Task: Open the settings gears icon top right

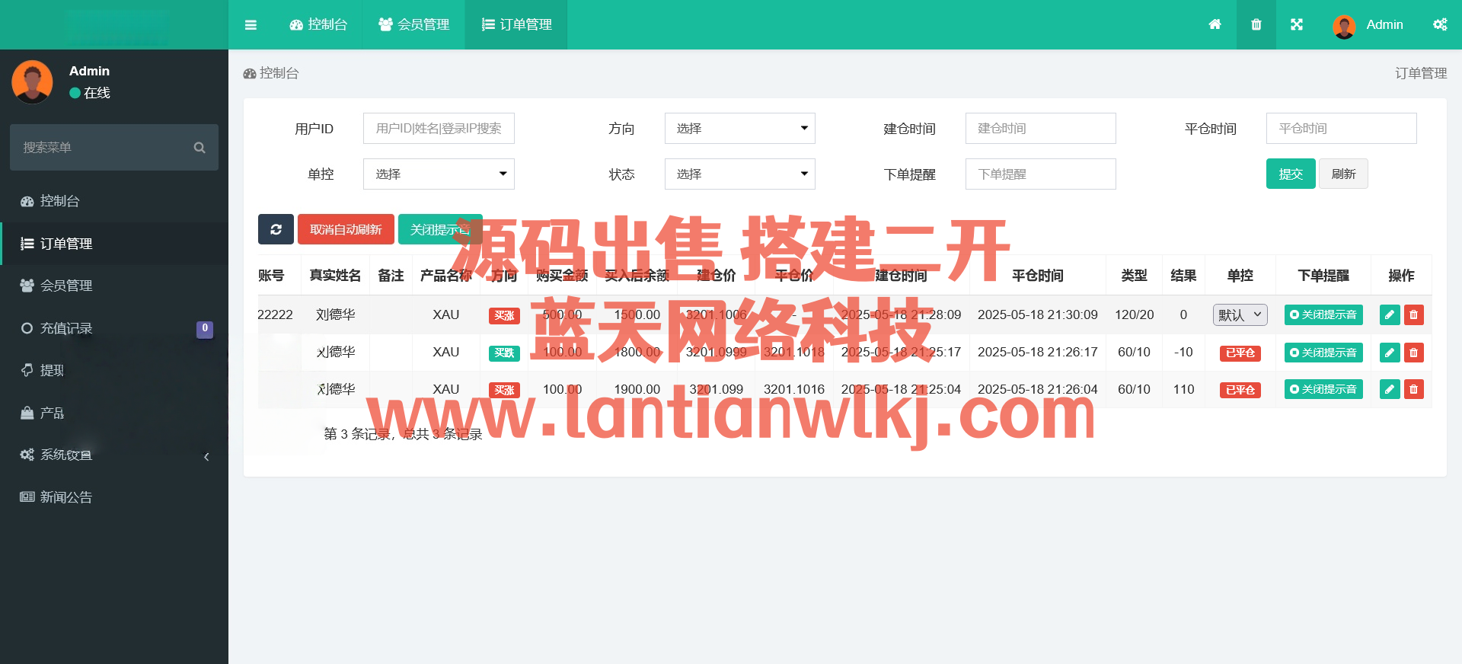Action: coord(1440,24)
